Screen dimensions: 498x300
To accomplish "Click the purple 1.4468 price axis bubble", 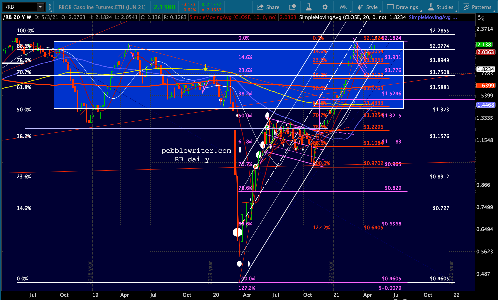I will point(486,105).
